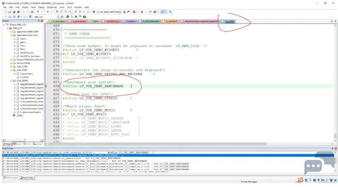Switch to the lv_port_disp.h tab

(x=78, y=21)
